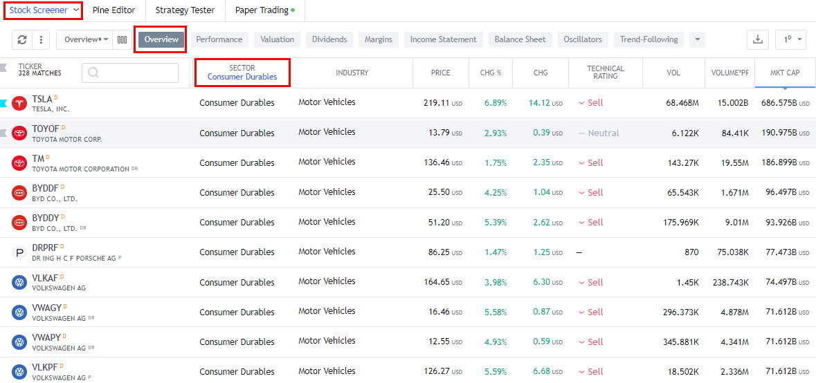
Task: Click 328 MATCHES count text
Action: pyautogui.click(x=39, y=73)
